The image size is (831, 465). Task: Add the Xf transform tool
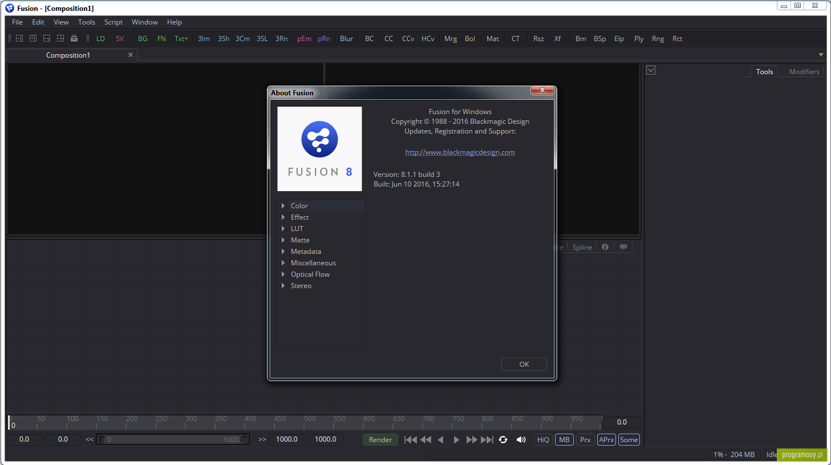coord(558,39)
